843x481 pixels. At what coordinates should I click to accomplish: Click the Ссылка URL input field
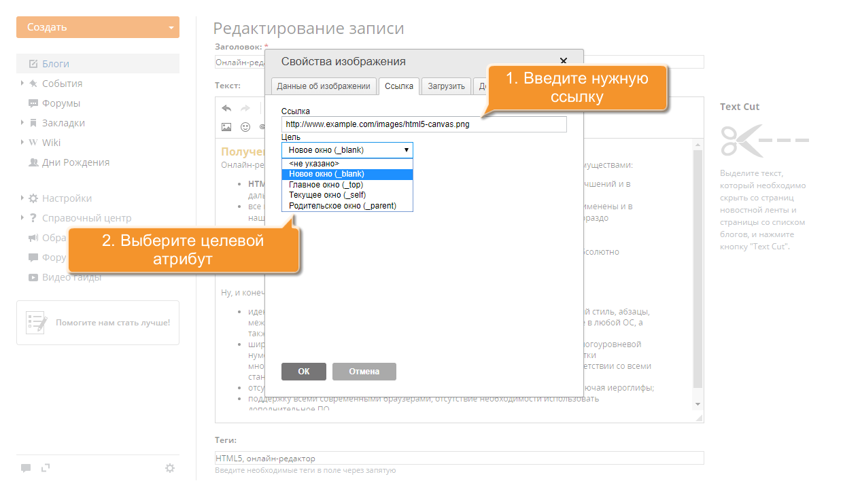click(x=424, y=124)
